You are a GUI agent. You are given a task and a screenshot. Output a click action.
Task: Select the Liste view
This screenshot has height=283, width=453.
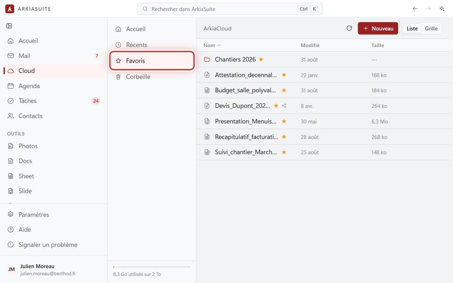pyautogui.click(x=412, y=29)
